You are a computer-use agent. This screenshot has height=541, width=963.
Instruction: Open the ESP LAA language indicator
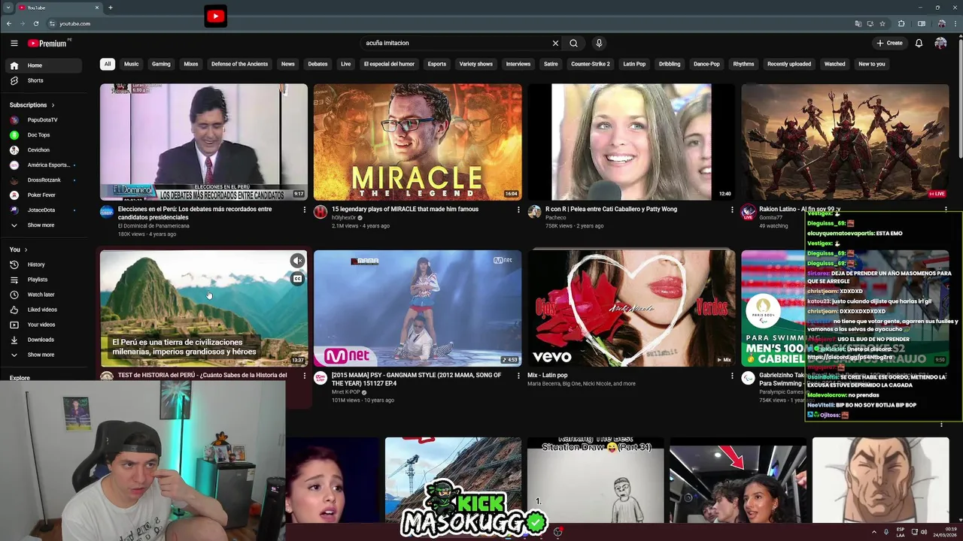900,532
